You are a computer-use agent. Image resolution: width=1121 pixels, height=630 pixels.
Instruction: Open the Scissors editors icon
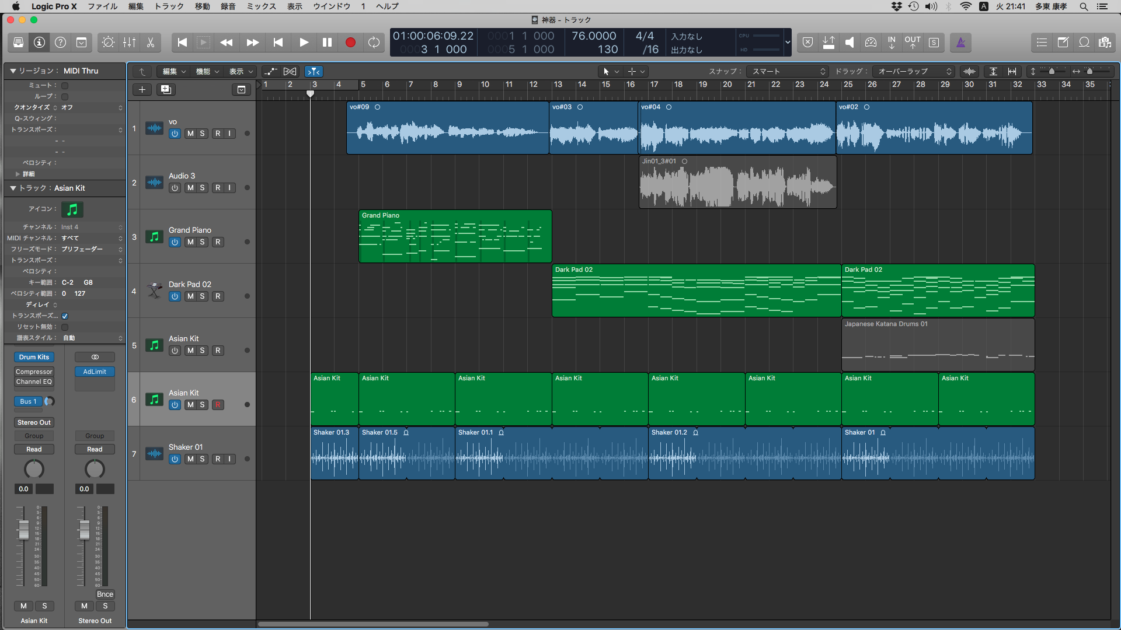(x=150, y=43)
